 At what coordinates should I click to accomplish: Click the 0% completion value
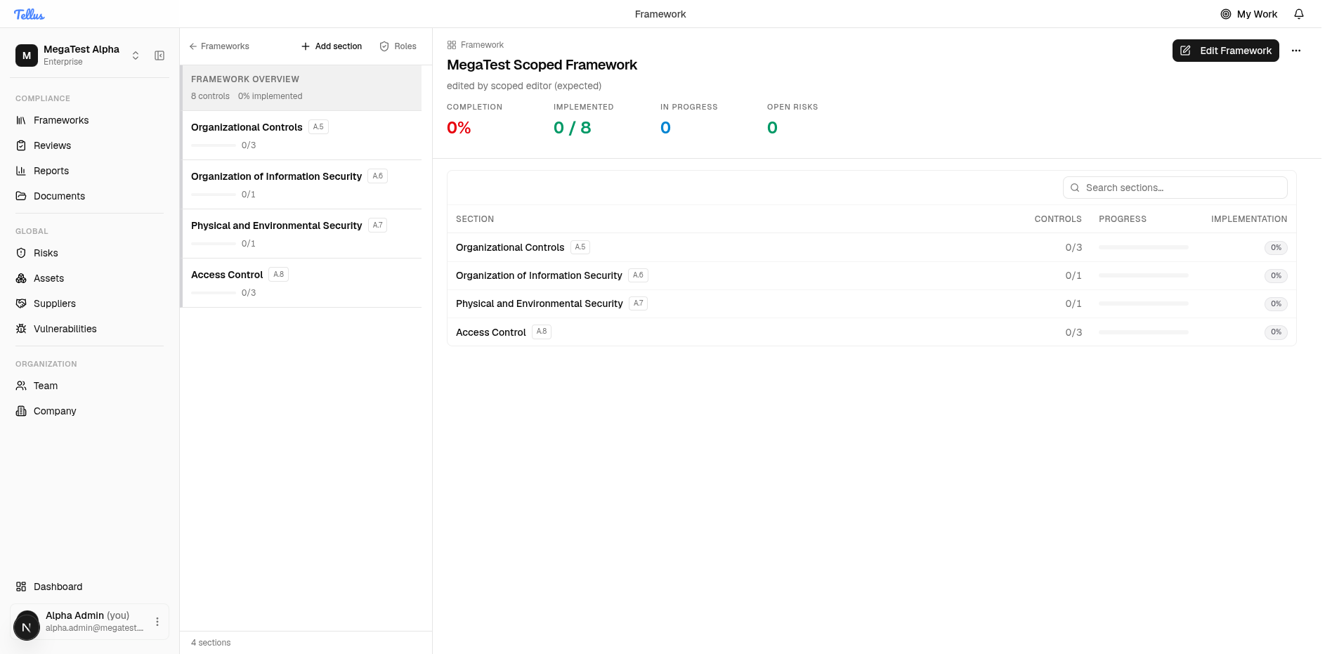pyautogui.click(x=459, y=128)
